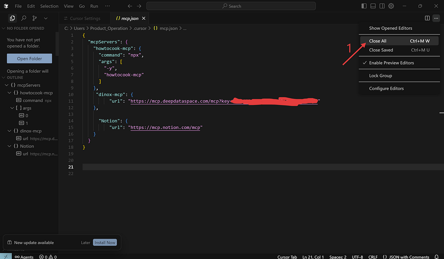Open the Go menu

pos(82,6)
